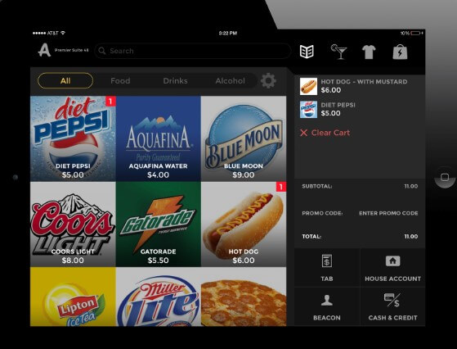Click the battery indicator in status bar
This screenshot has width=457, height=349.
(x=416, y=34)
